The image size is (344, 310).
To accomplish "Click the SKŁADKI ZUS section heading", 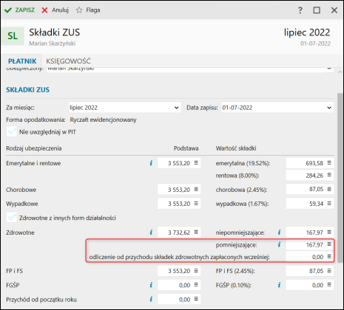I will pyautogui.click(x=27, y=90).
